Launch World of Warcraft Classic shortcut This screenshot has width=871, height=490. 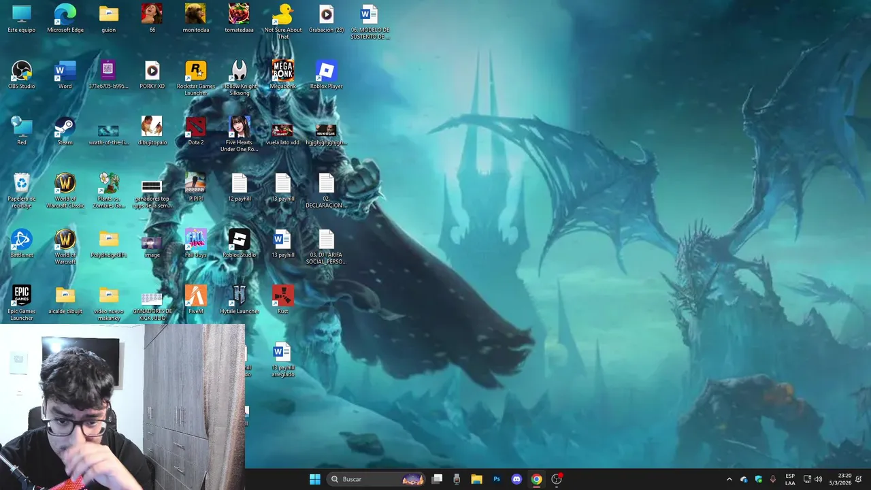click(65, 191)
